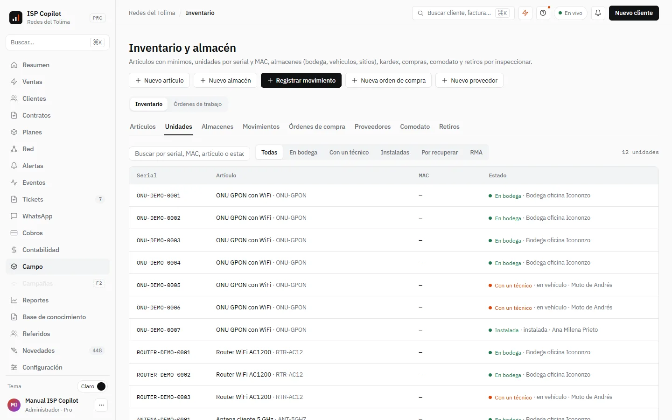This screenshot has width=672, height=420.
Task: Open the Eventos activity icon
Action: pyautogui.click(x=14, y=182)
